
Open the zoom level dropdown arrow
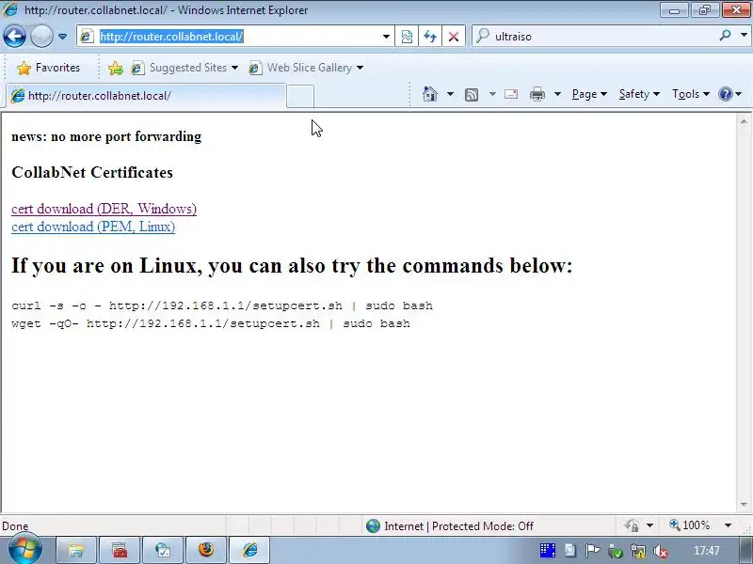tap(728, 525)
